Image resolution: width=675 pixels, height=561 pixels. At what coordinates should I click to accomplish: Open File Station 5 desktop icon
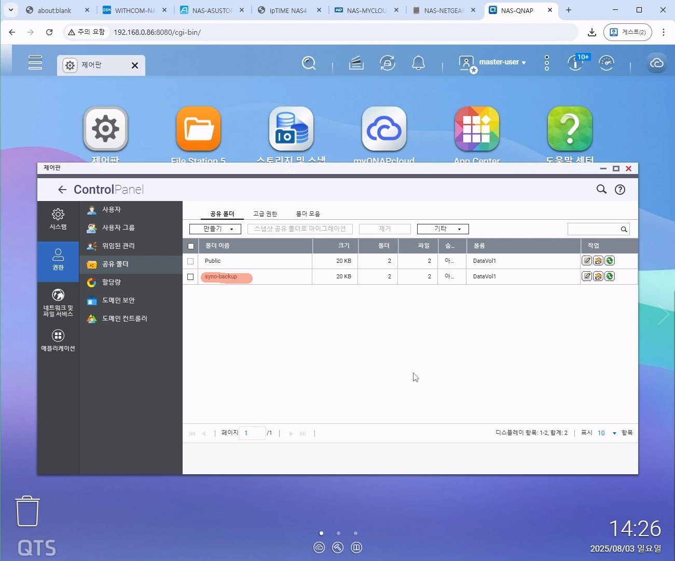tap(198, 129)
